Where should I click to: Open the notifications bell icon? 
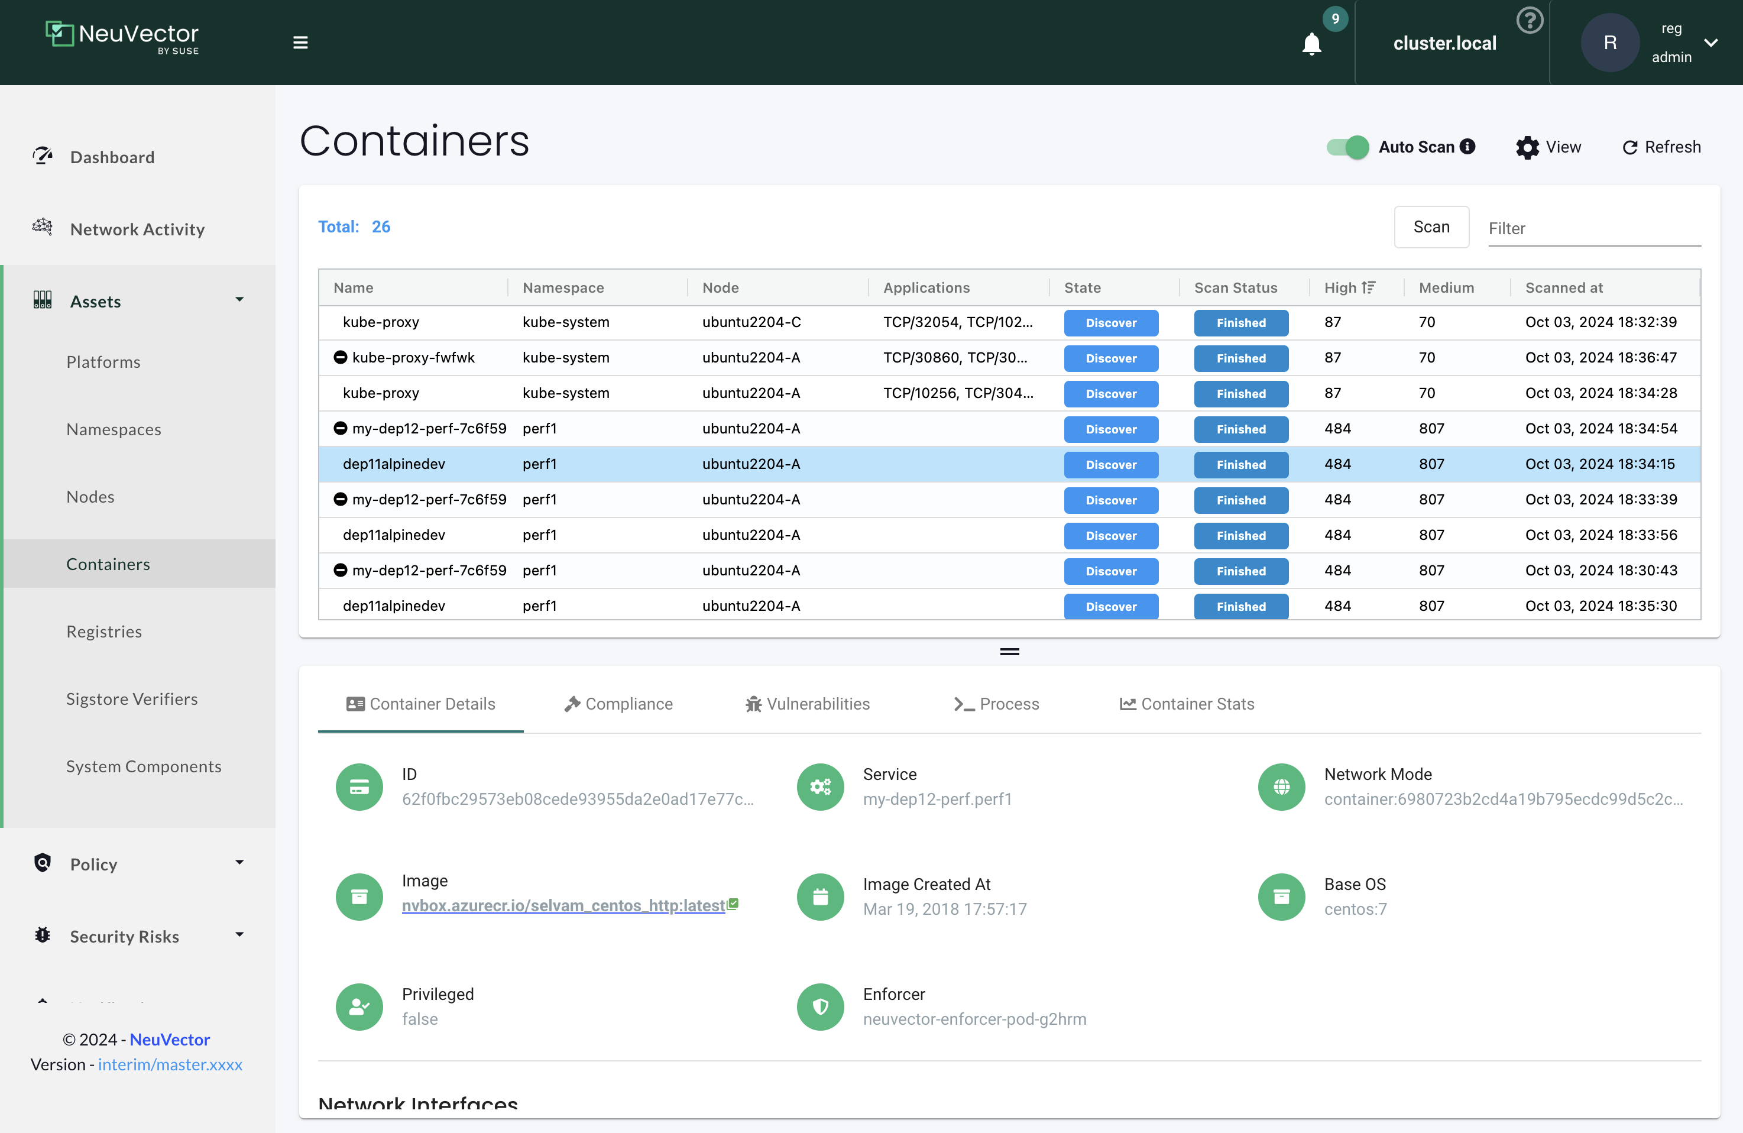pyautogui.click(x=1311, y=44)
